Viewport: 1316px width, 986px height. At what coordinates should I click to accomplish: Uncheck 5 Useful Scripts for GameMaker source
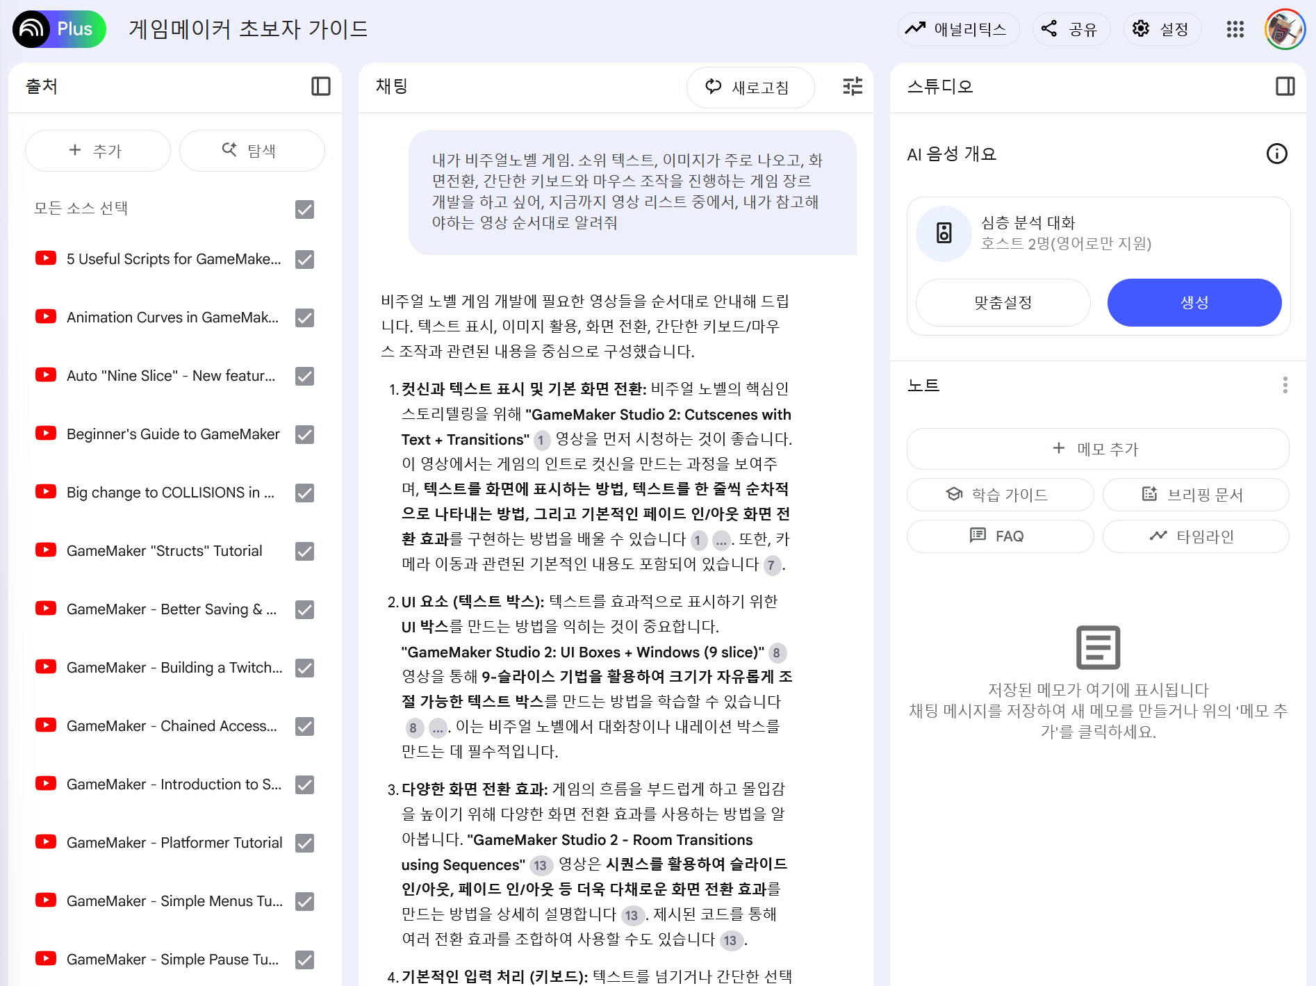coord(304,259)
